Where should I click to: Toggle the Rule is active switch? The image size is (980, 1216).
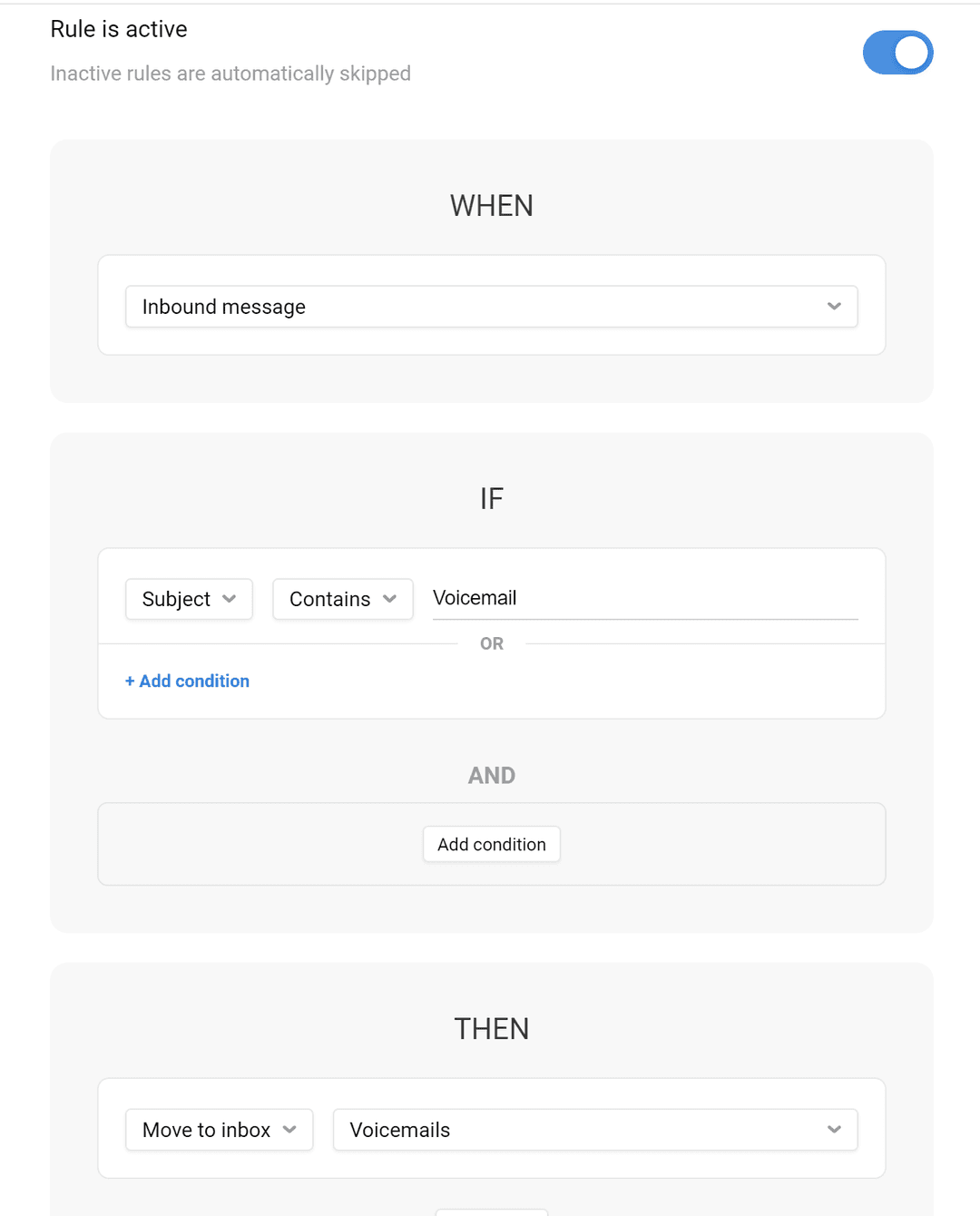pos(897,53)
